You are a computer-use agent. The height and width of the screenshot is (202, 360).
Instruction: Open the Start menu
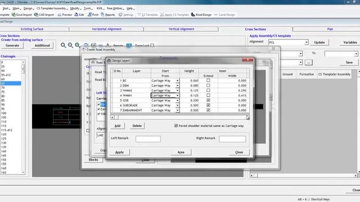coord(6,8)
